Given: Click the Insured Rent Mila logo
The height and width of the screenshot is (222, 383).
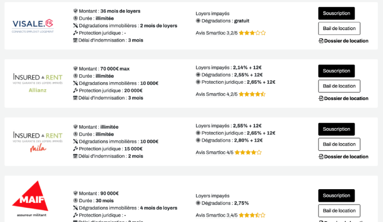Looking at the screenshot, I should click(x=38, y=142).
